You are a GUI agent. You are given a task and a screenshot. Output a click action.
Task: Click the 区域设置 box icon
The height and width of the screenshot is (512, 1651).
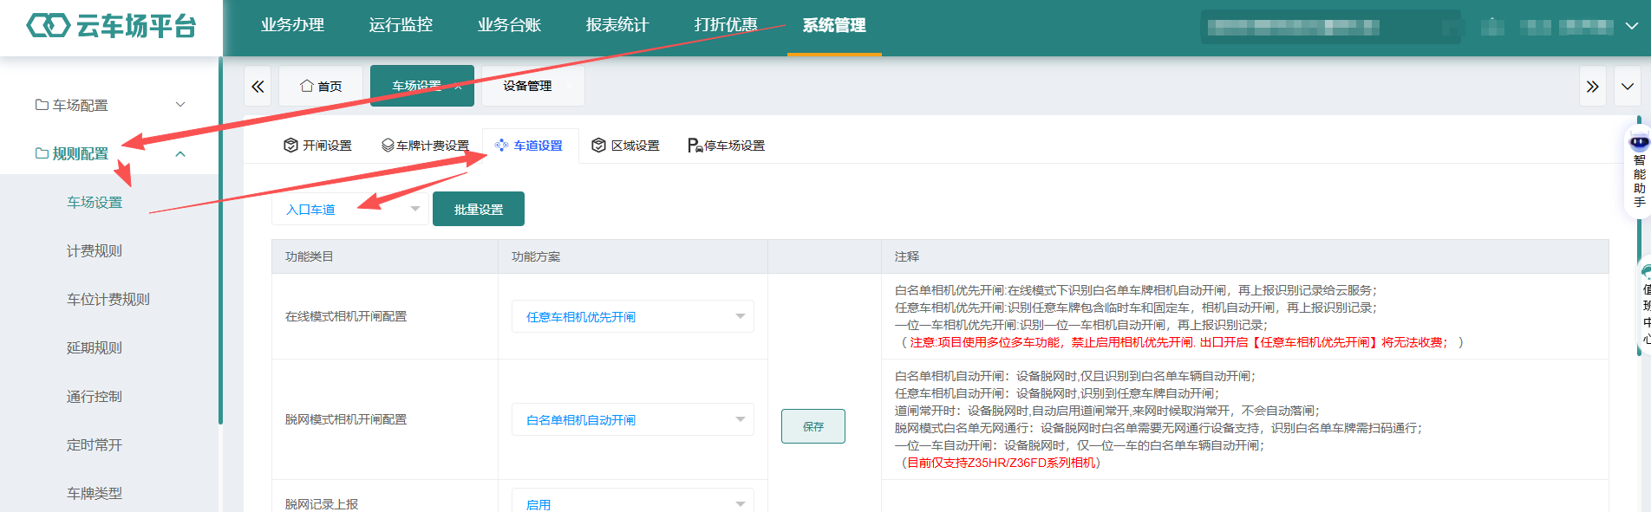click(598, 146)
